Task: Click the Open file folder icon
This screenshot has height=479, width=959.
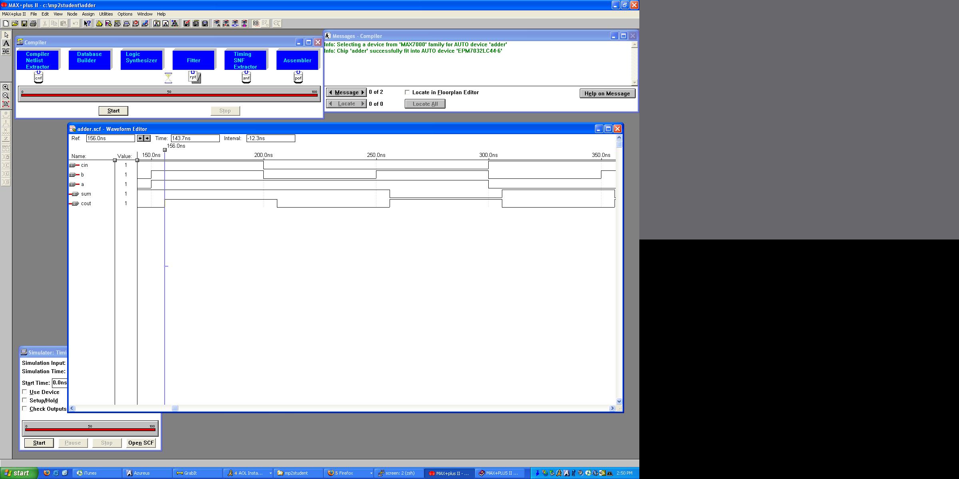Action: coord(15,24)
